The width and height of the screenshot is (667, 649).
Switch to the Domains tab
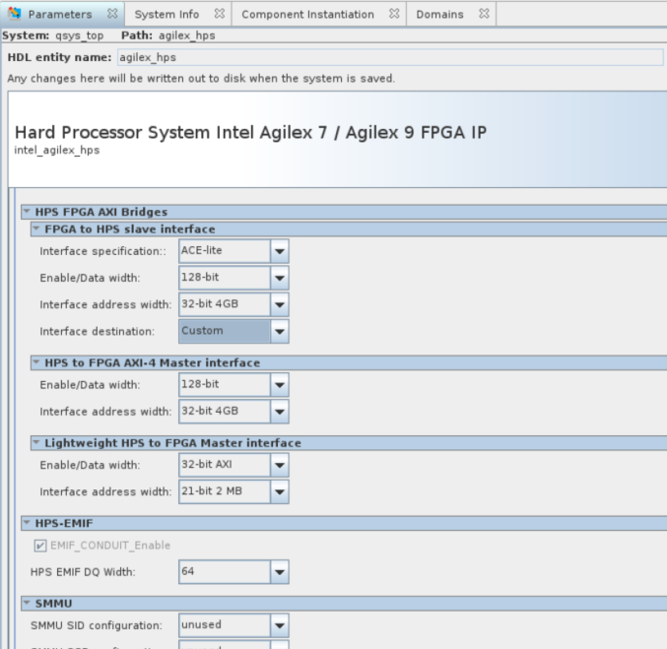[439, 15]
